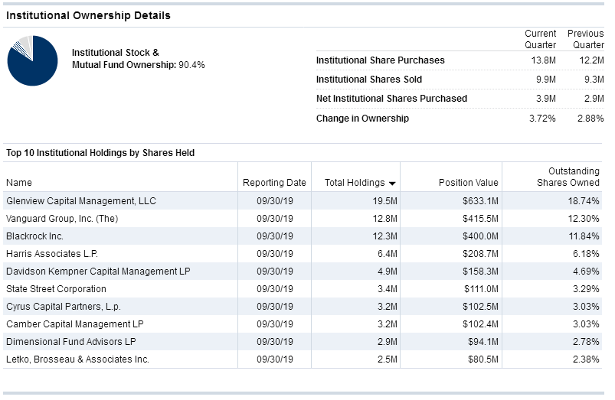The width and height of the screenshot is (615, 400).
Task: Click the $102.4M position value
Action: (480, 324)
